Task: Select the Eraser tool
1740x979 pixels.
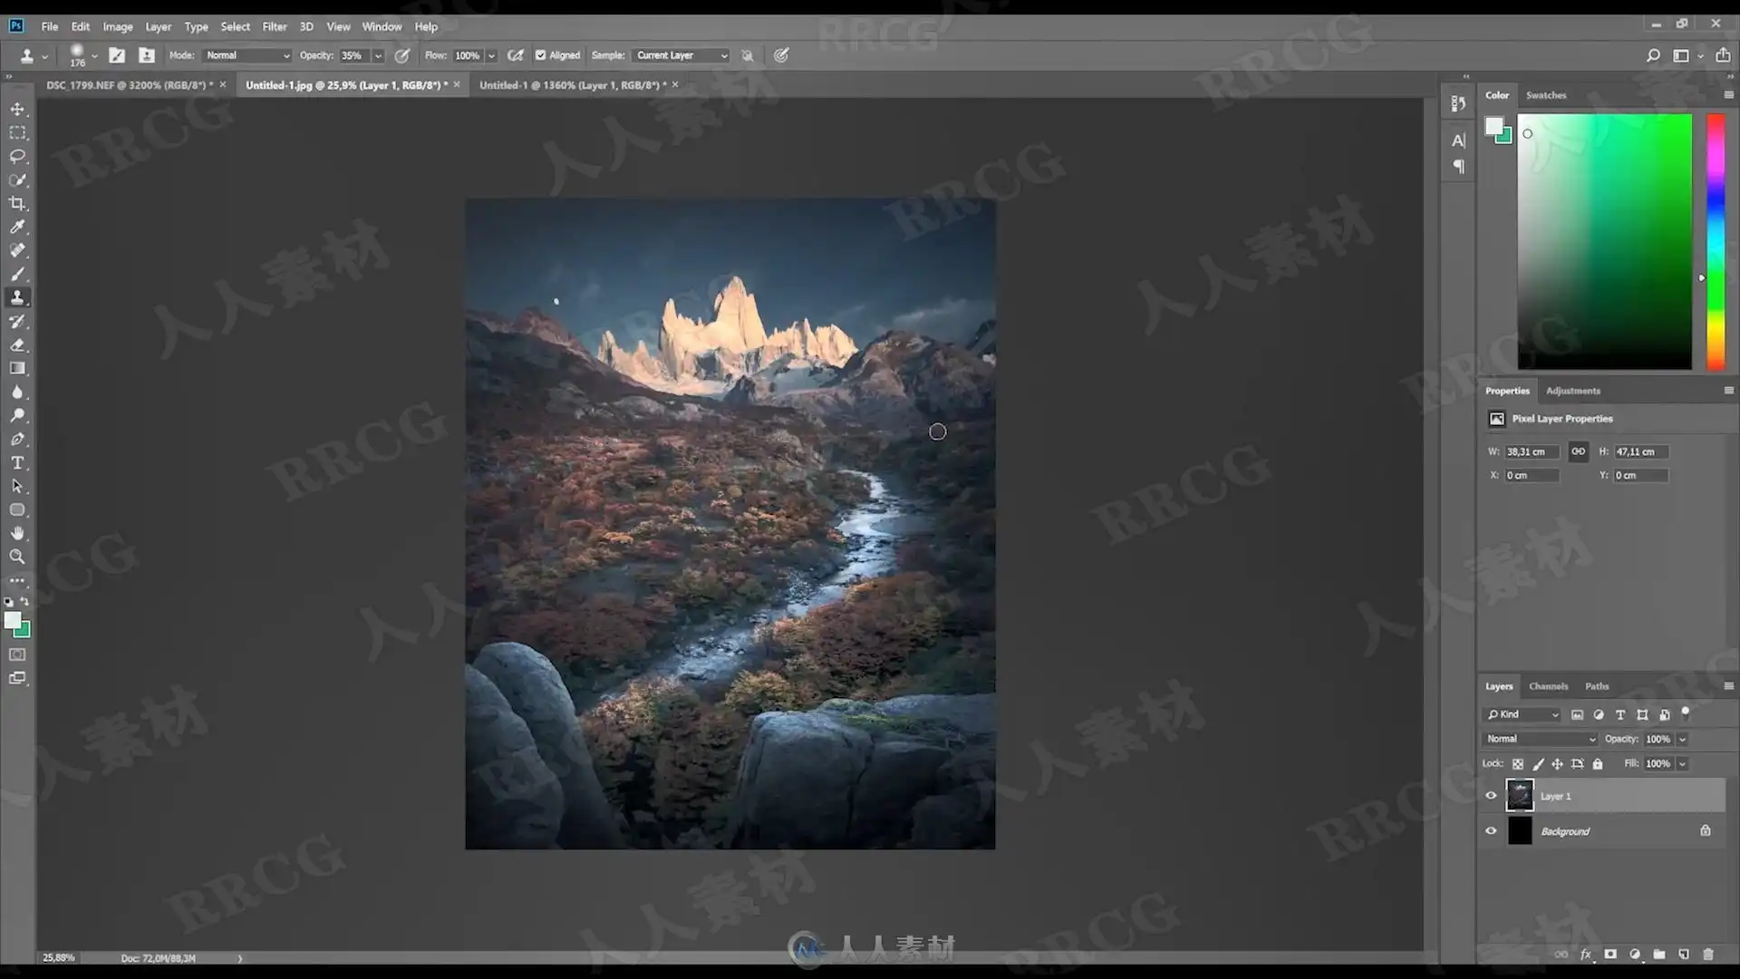Action: click(17, 345)
